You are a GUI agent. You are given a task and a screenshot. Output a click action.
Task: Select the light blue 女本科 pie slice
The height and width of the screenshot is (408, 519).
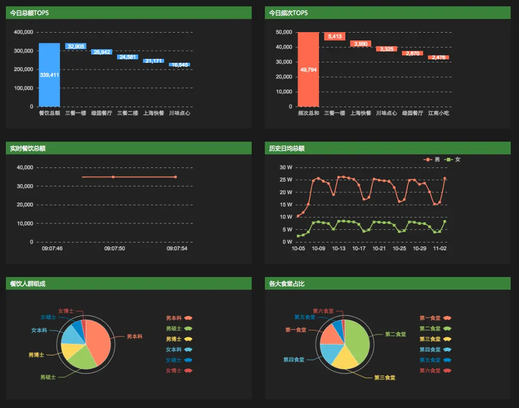click(x=72, y=335)
